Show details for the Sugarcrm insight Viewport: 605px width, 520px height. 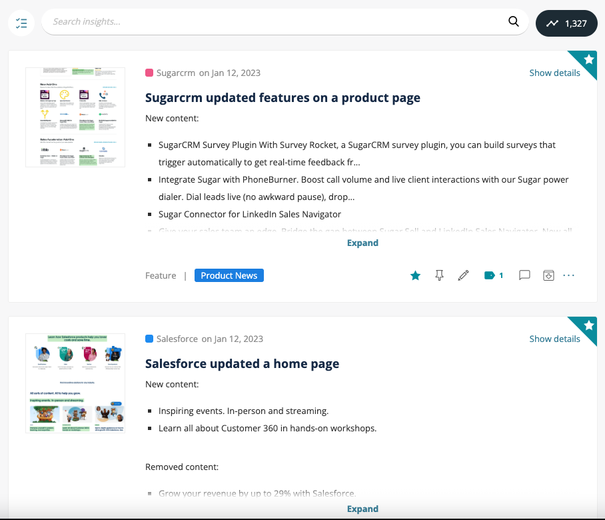pos(554,73)
